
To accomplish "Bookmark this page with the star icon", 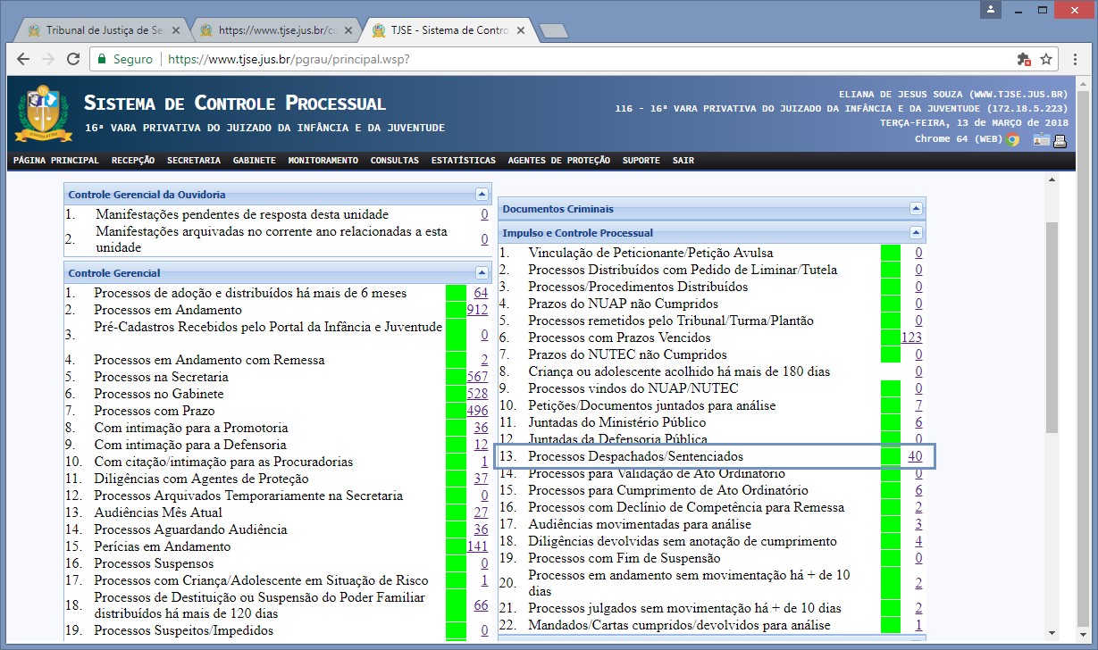I will pos(1046,59).
